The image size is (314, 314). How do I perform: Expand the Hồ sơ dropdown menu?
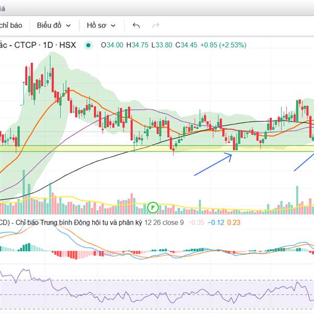(101, 25)
